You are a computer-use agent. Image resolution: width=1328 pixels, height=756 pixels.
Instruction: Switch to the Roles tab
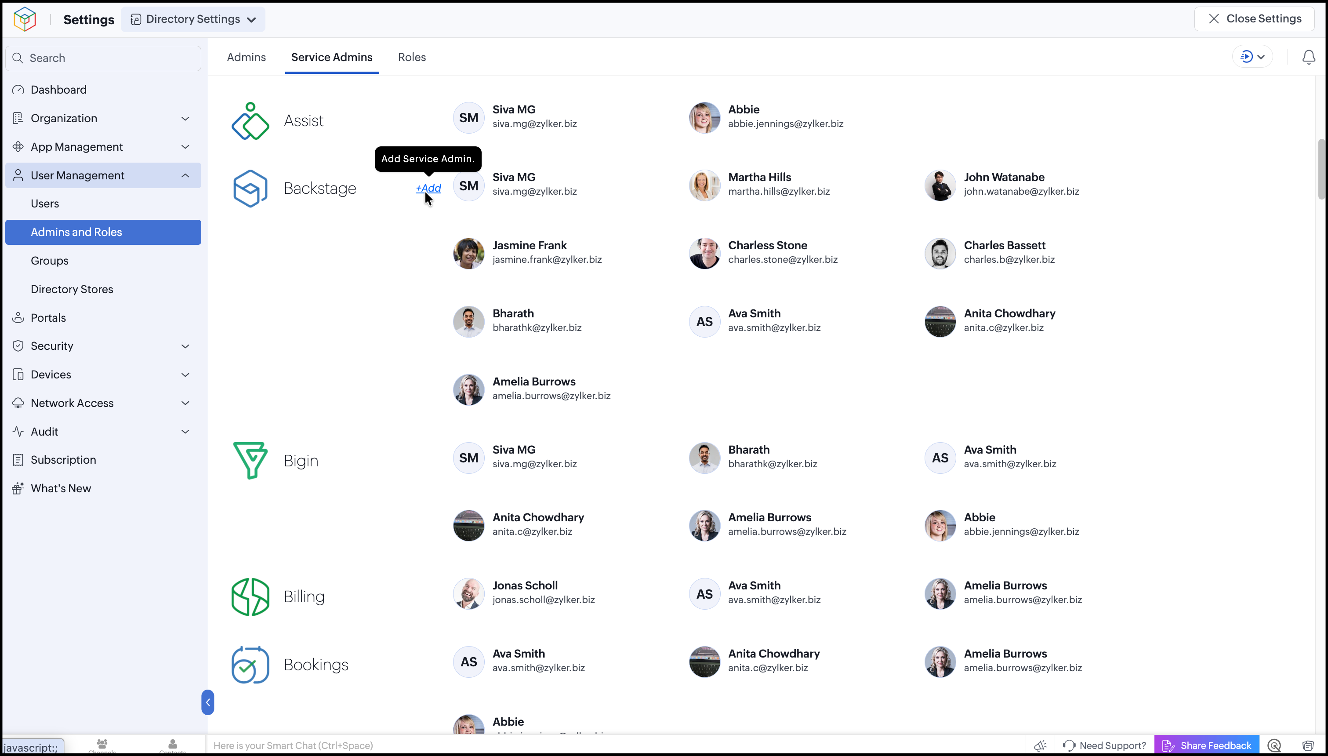(x=411, y=57)
